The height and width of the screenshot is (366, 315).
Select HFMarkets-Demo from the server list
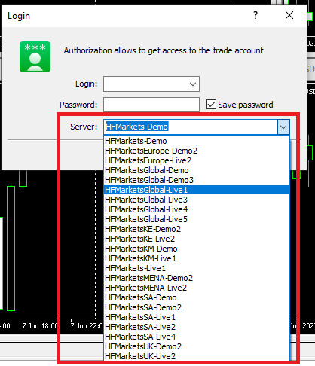197,141
